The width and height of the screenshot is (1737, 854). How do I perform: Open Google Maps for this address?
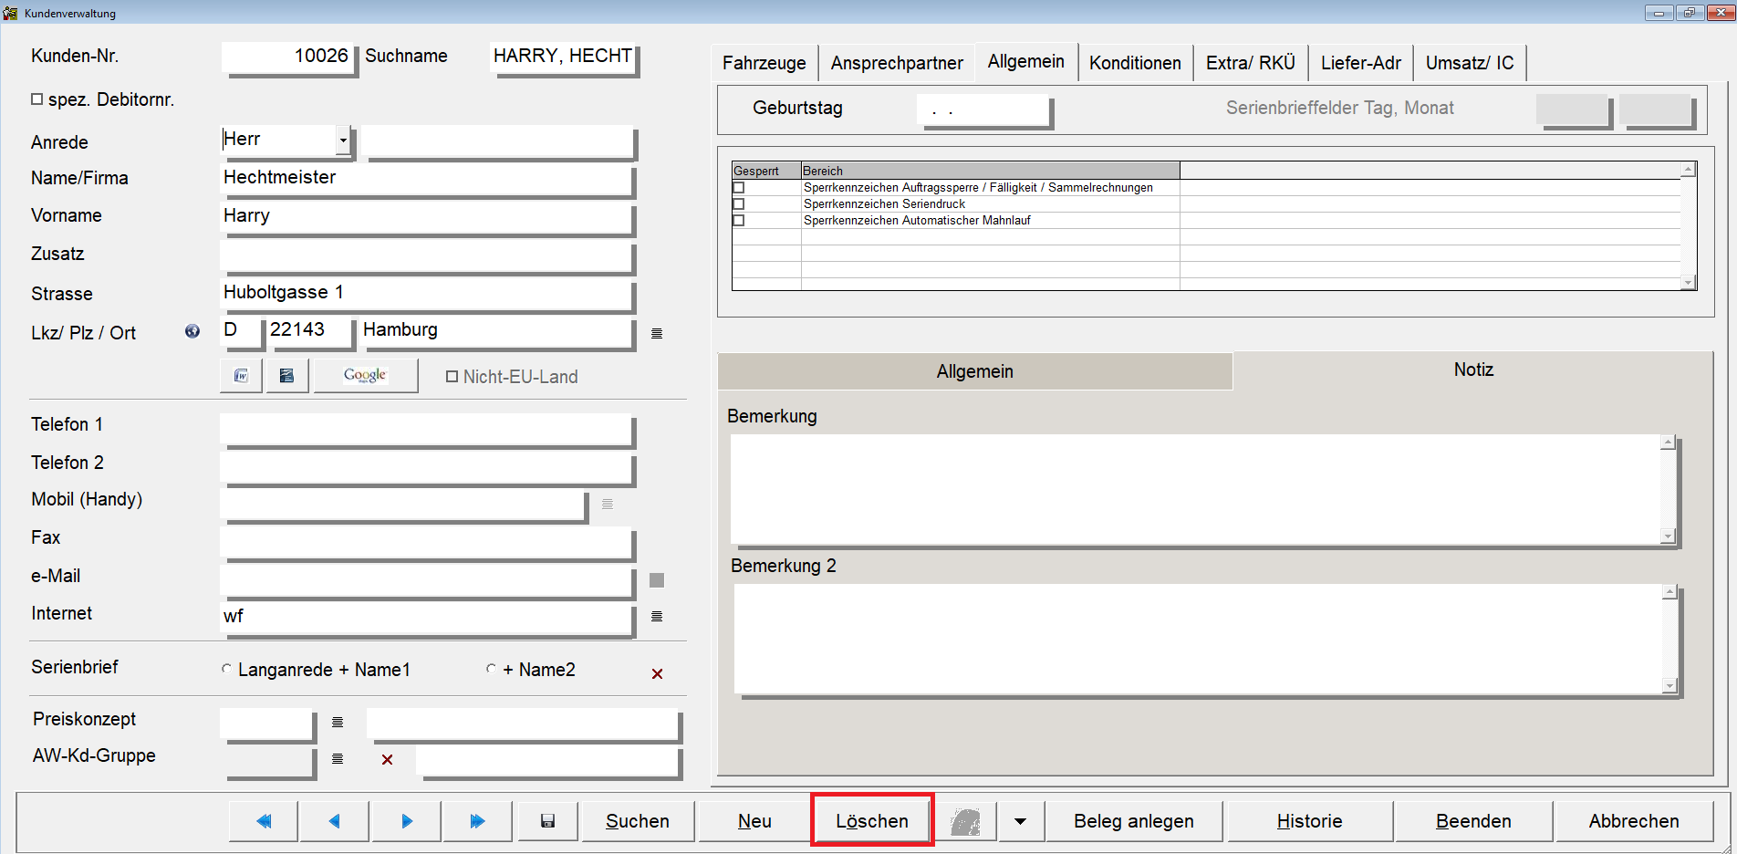[365, 376]
